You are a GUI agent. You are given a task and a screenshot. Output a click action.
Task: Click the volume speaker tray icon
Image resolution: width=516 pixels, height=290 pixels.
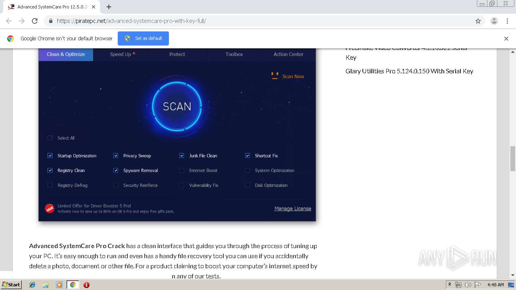click(468, 285)
